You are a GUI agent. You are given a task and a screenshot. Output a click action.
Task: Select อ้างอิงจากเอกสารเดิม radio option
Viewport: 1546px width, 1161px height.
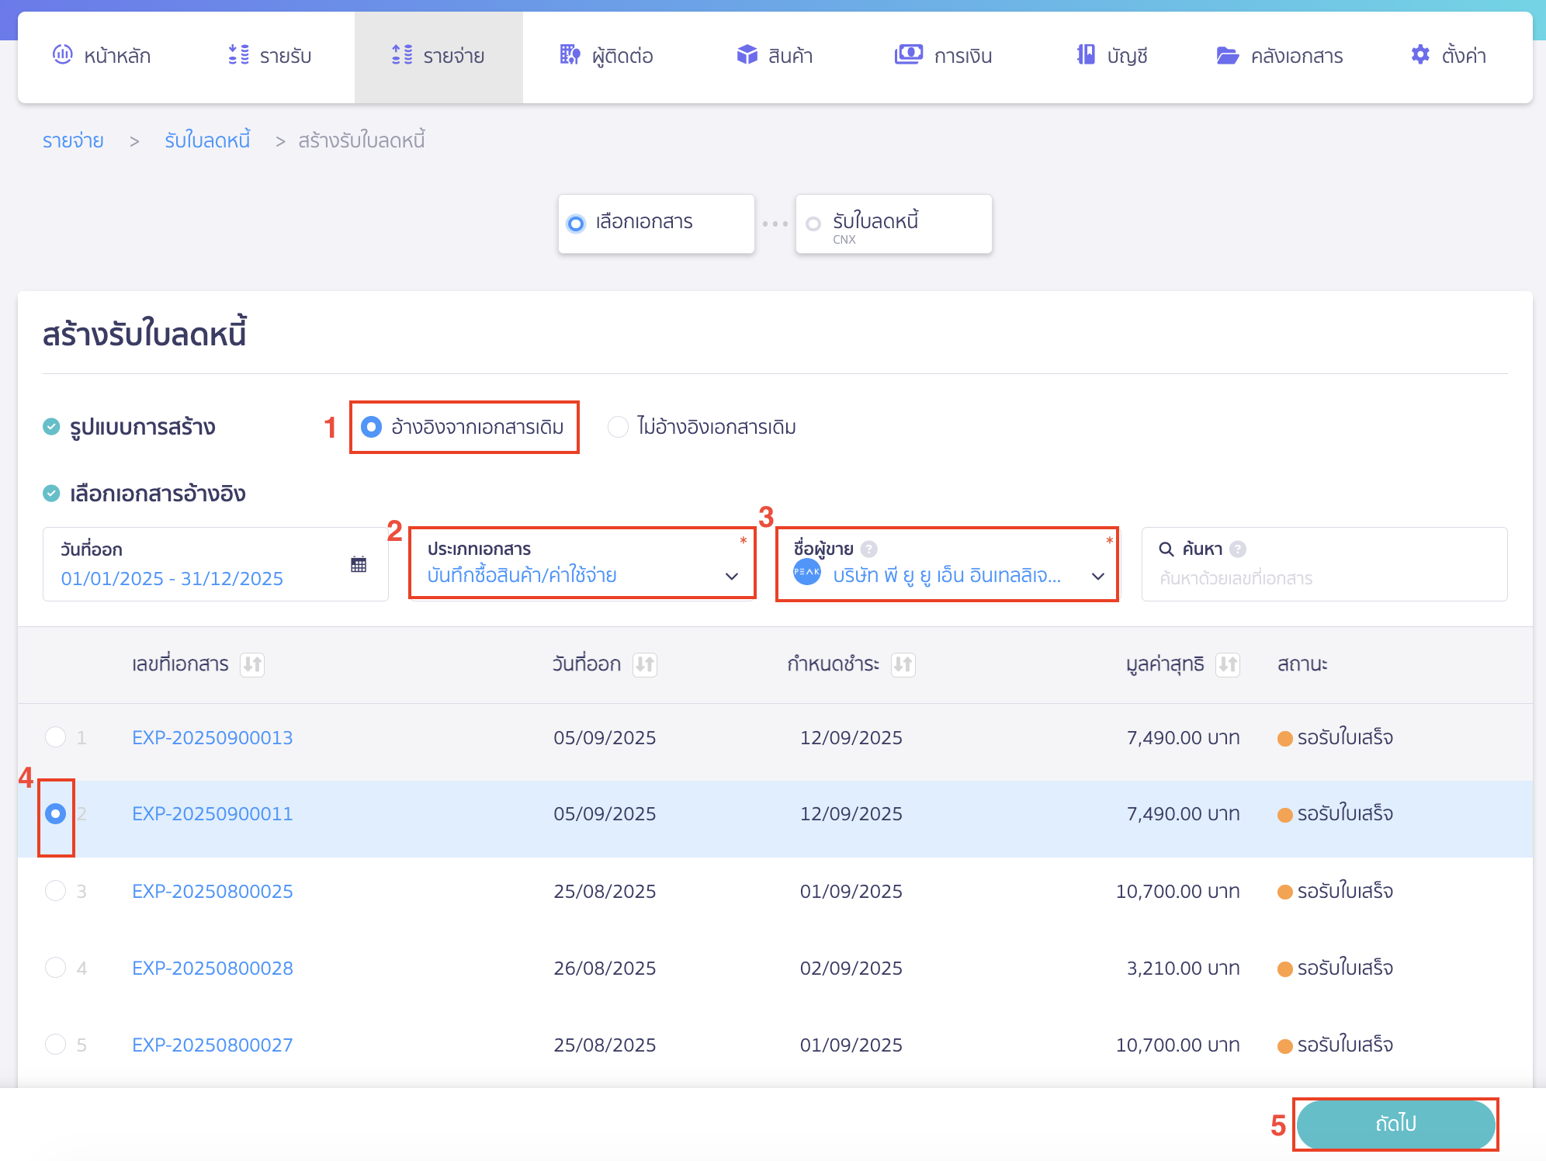click(372, 427)
